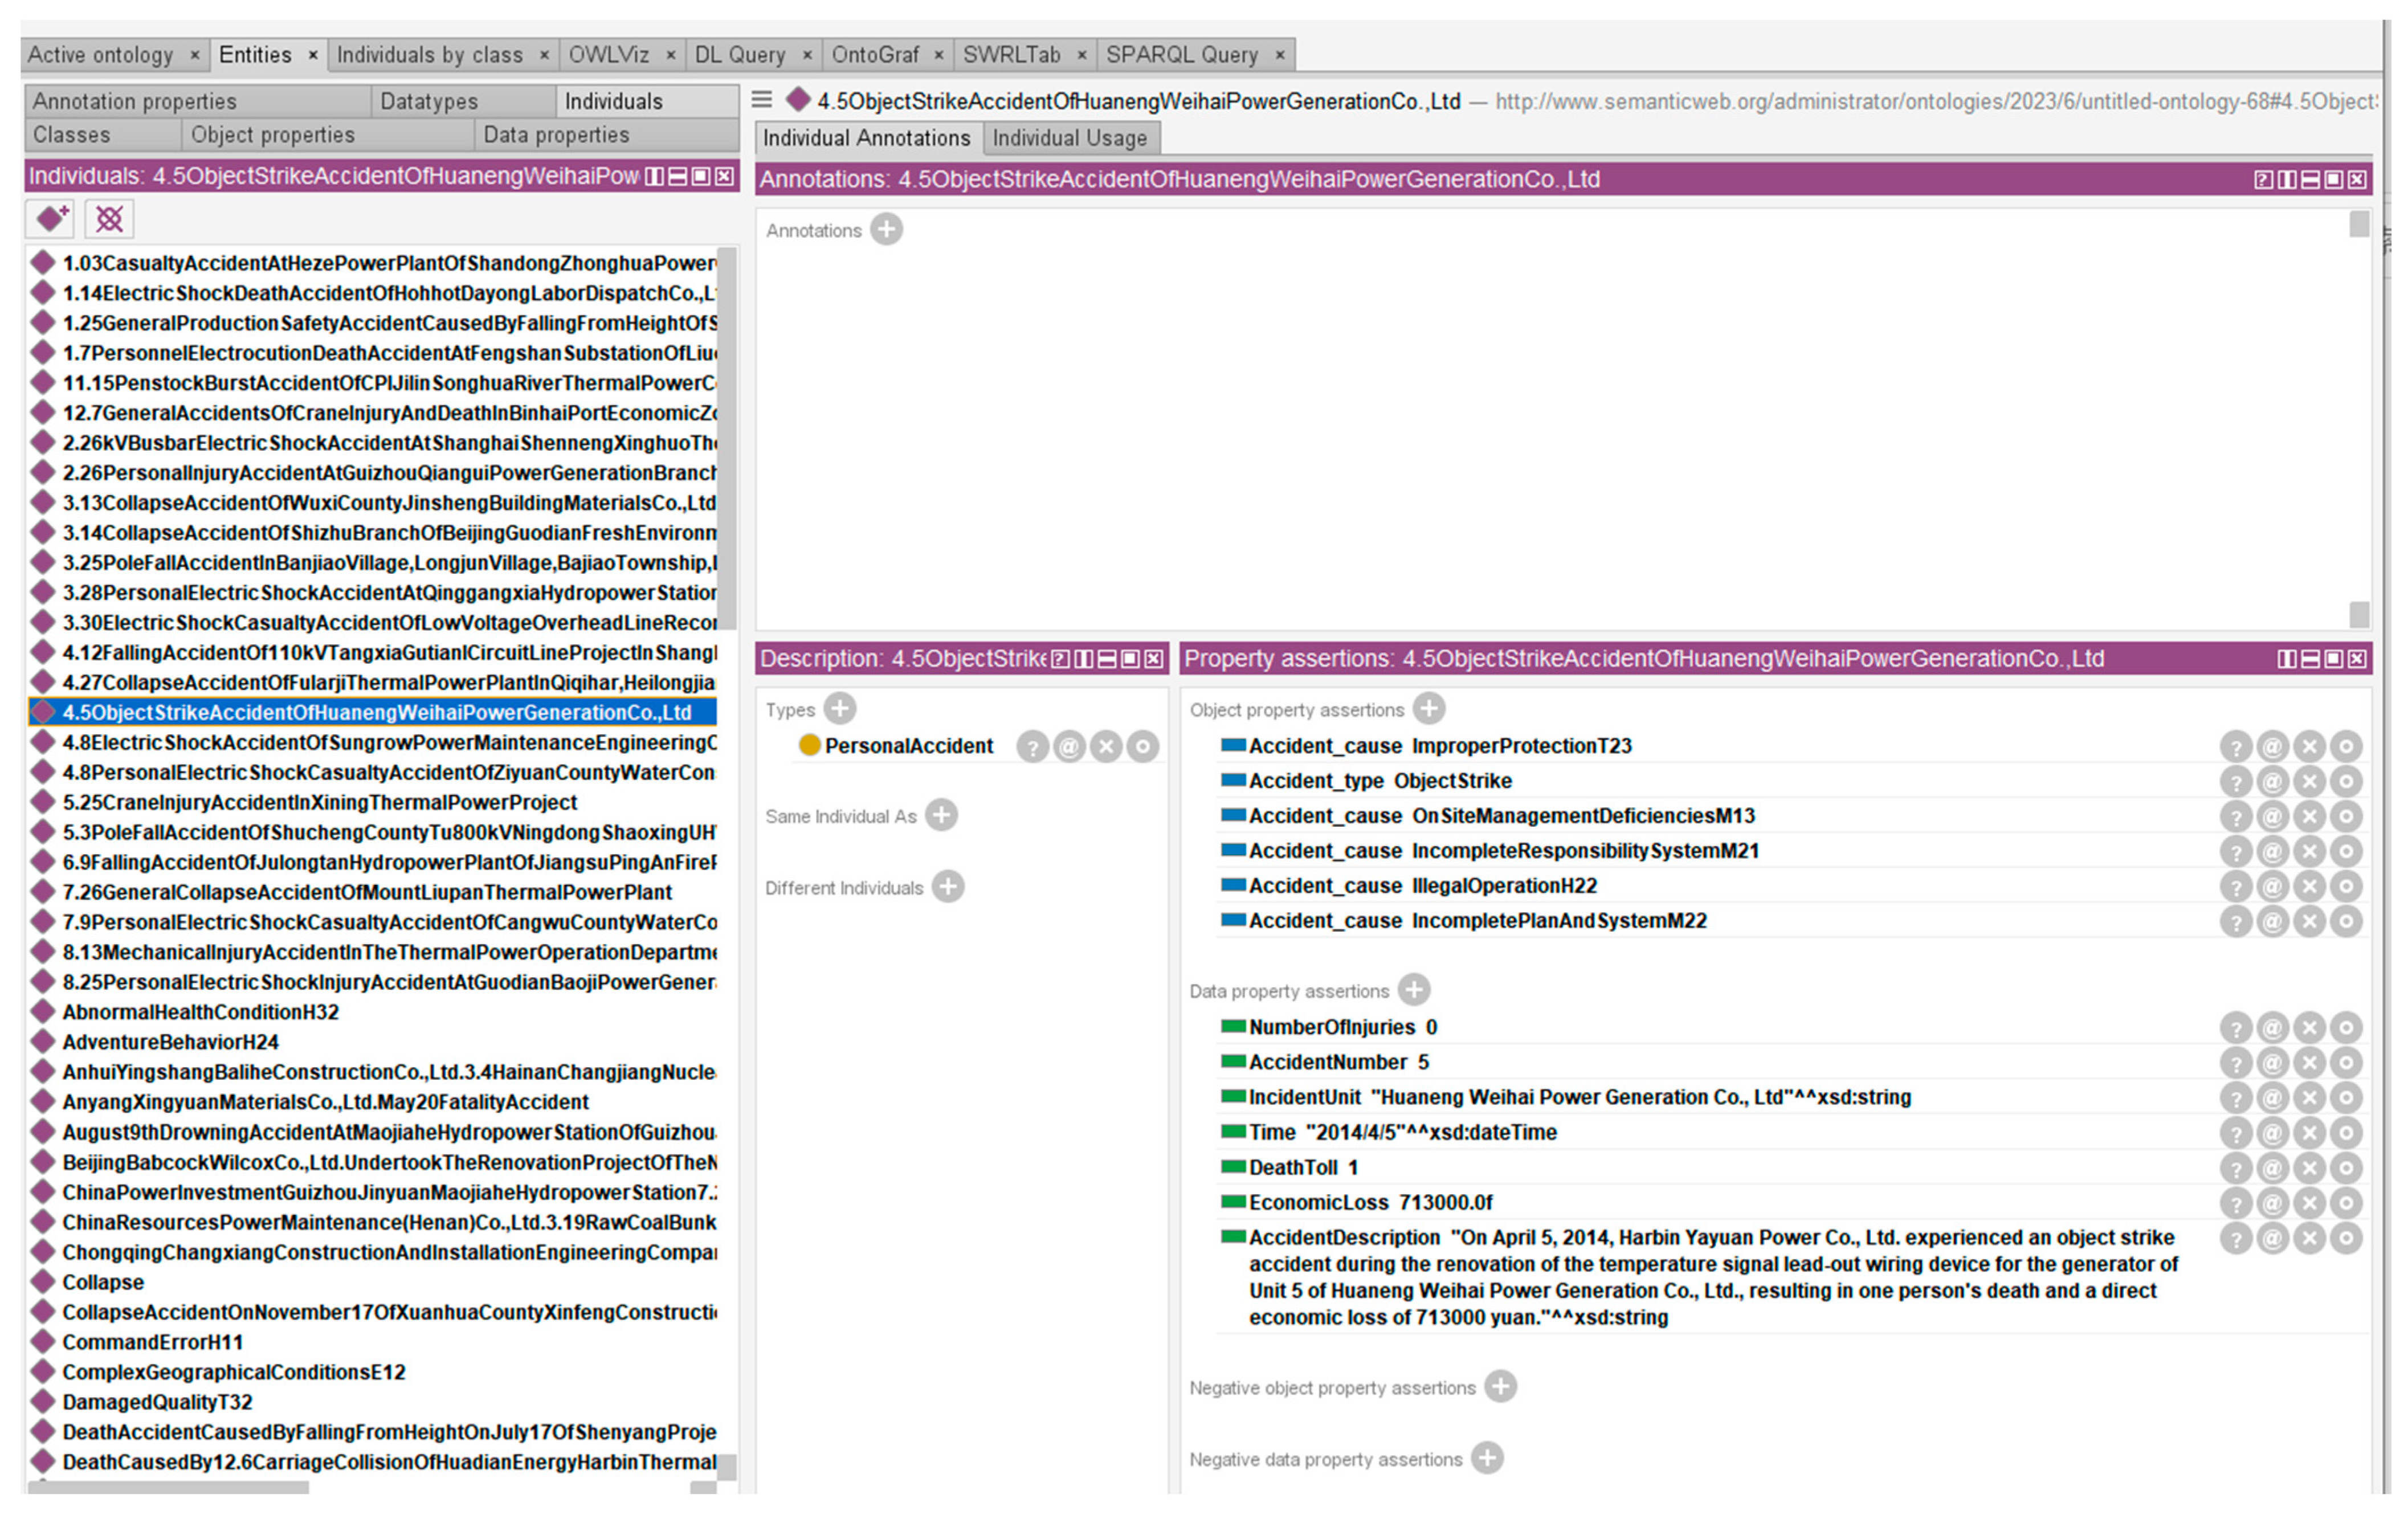Switch to the SPARQL Query tab
This screenshot has height=1519, width=2408.
click(x=1181, y=55)
